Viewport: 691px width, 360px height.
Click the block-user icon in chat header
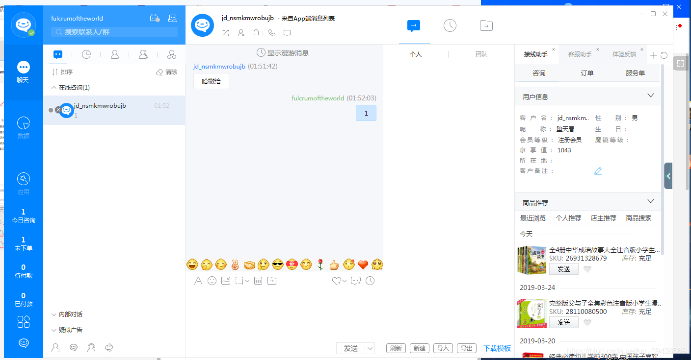[241, 33]
